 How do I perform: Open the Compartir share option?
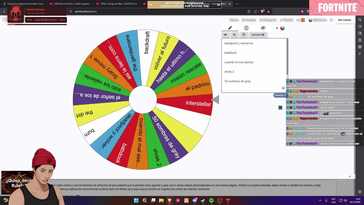coord(268,20)
